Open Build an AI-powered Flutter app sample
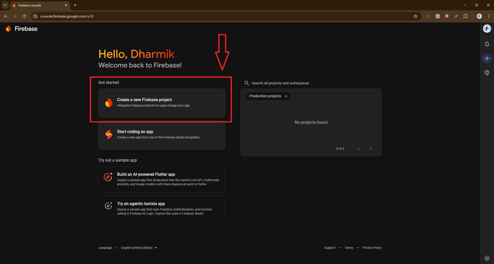Image resolution: width=494 pixels, height=264 pixels. click(162, 180)
